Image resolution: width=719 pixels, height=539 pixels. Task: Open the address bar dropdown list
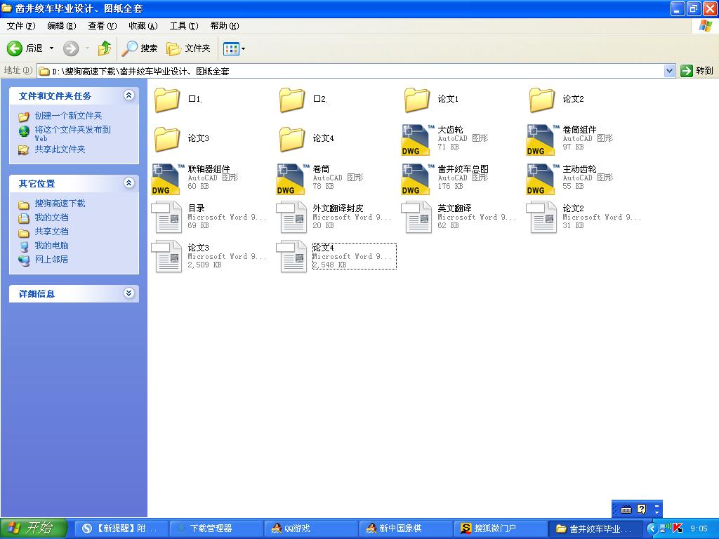670,70
